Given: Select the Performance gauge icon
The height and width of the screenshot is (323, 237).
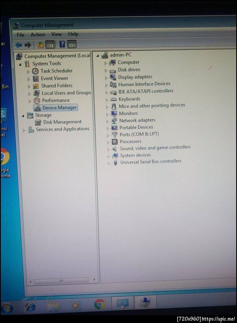Looking at the screenshot, I should coord(37,101).
